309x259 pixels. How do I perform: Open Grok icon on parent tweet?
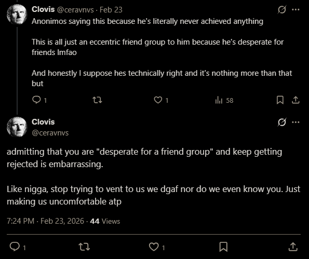281,9
